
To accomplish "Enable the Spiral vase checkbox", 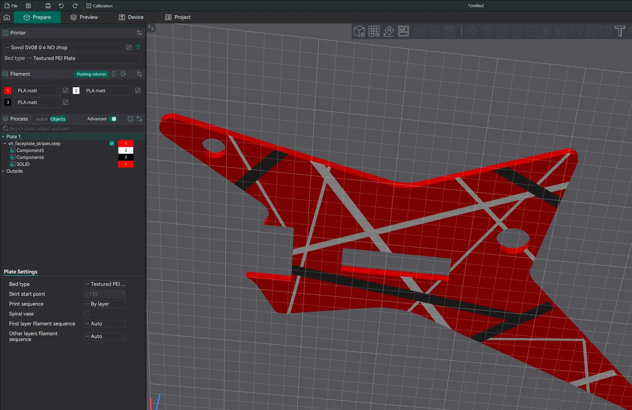I will (x=87, y=314).
